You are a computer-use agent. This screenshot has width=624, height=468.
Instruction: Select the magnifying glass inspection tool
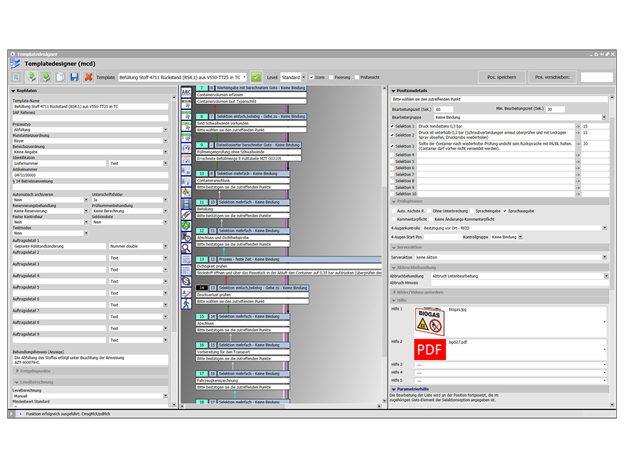(x=186, y=248)
